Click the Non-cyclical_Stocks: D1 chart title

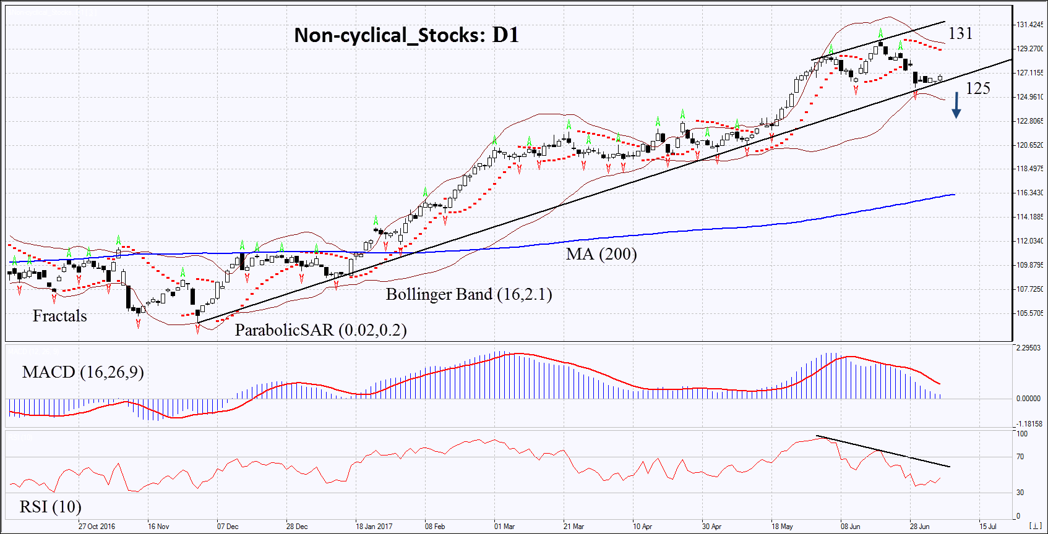406,35
